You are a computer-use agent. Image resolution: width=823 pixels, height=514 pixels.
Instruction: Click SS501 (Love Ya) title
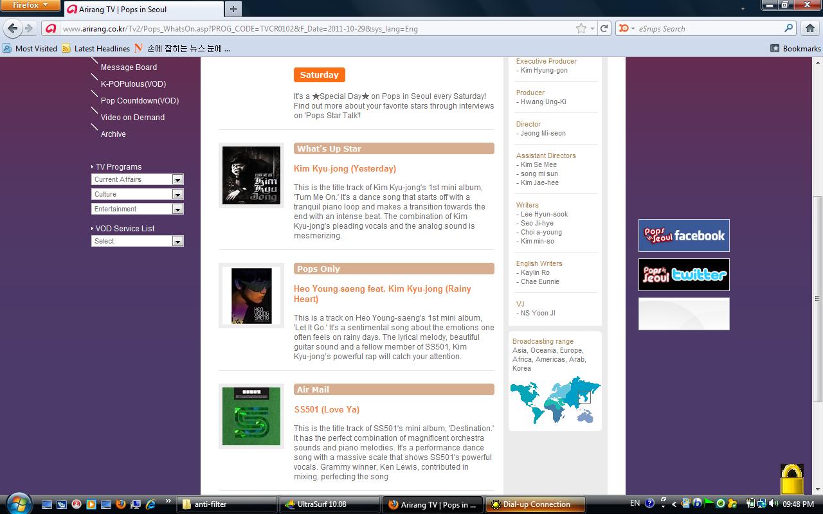point(327,409)
